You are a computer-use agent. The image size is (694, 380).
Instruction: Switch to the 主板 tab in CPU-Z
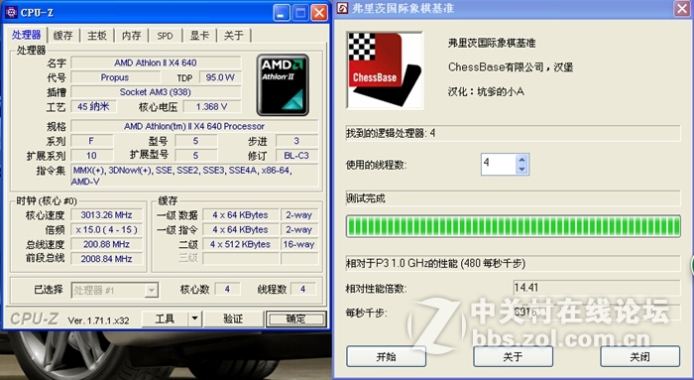(x=97, y=36)
